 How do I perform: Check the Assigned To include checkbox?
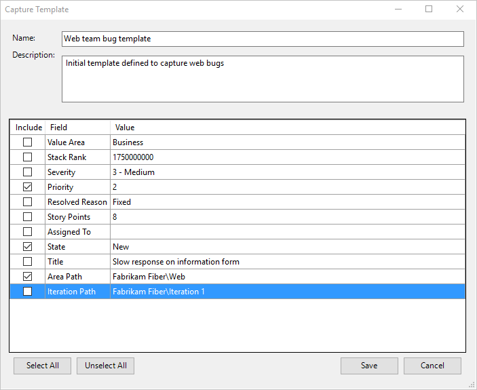pyautogui.click(x=27, y=231)
